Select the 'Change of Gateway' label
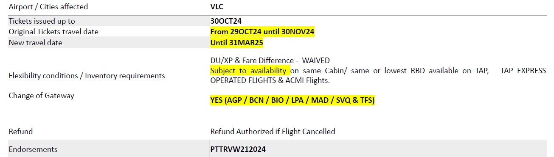Viewport: 554px width, 157px height. point(42,96)
